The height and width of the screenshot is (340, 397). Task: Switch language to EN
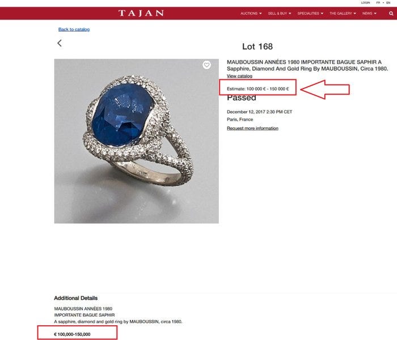coord(388,2)
